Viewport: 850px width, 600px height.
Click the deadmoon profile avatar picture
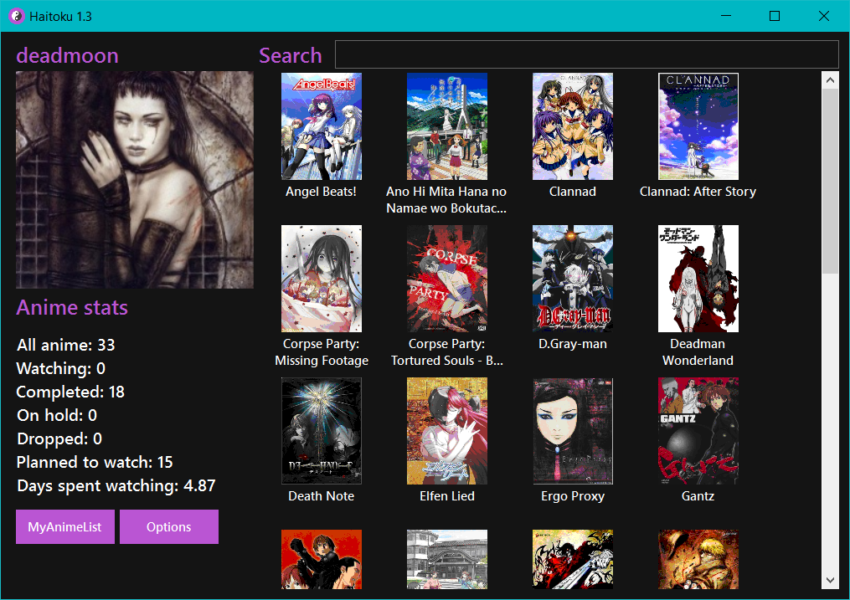(x=135, y=180)
